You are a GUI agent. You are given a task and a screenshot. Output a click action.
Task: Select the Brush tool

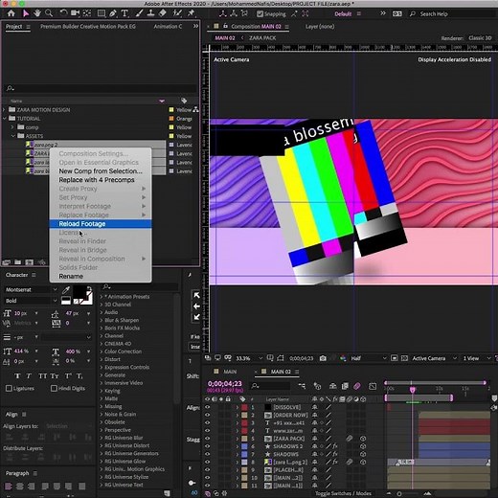pyautogui.click(x=139, y=13)
